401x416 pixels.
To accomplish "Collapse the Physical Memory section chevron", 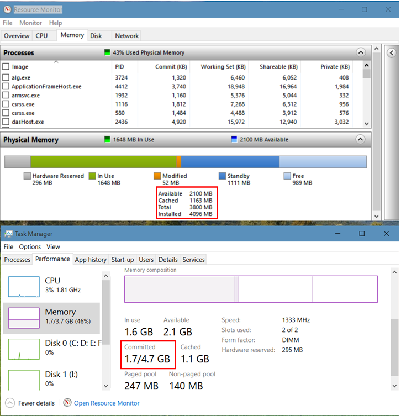I will pyautogui.click(x=361, y=139).
